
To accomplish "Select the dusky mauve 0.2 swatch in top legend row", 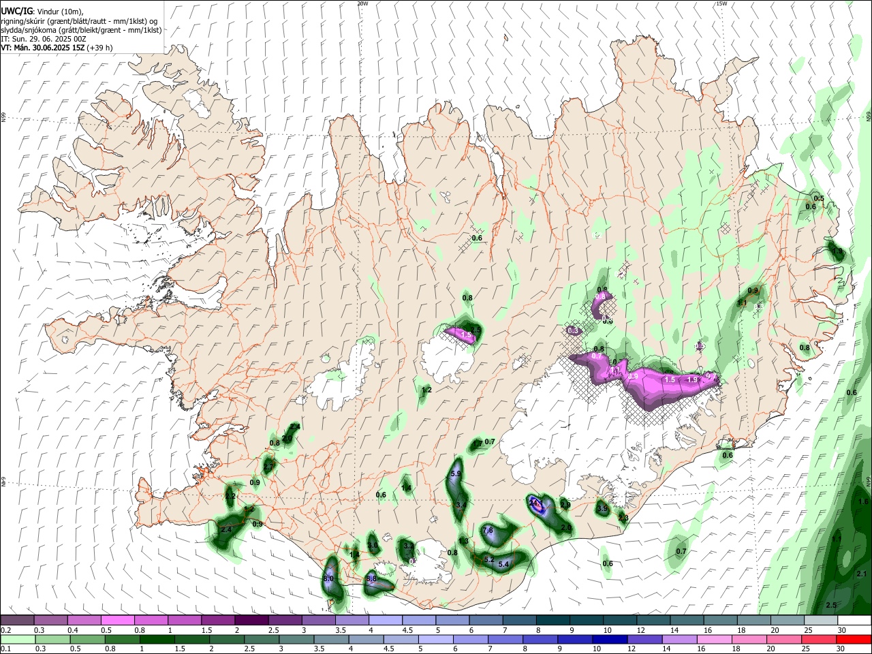I will [17, 621].
